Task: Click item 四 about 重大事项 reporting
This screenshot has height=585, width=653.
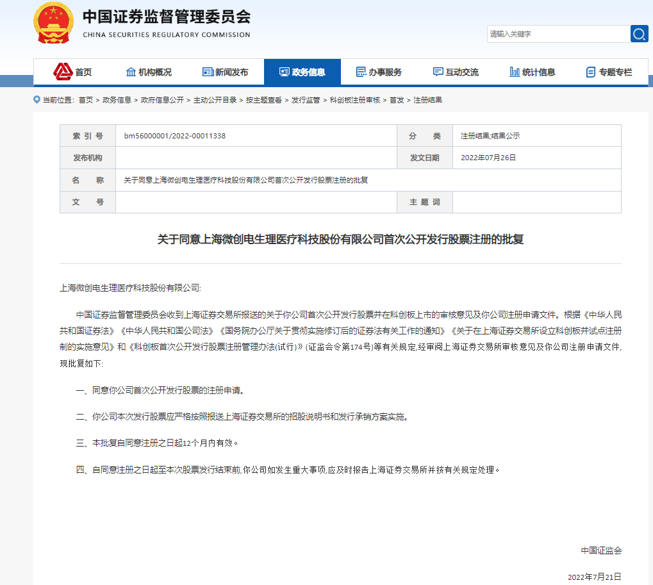Action: click(x=288, y=470)
